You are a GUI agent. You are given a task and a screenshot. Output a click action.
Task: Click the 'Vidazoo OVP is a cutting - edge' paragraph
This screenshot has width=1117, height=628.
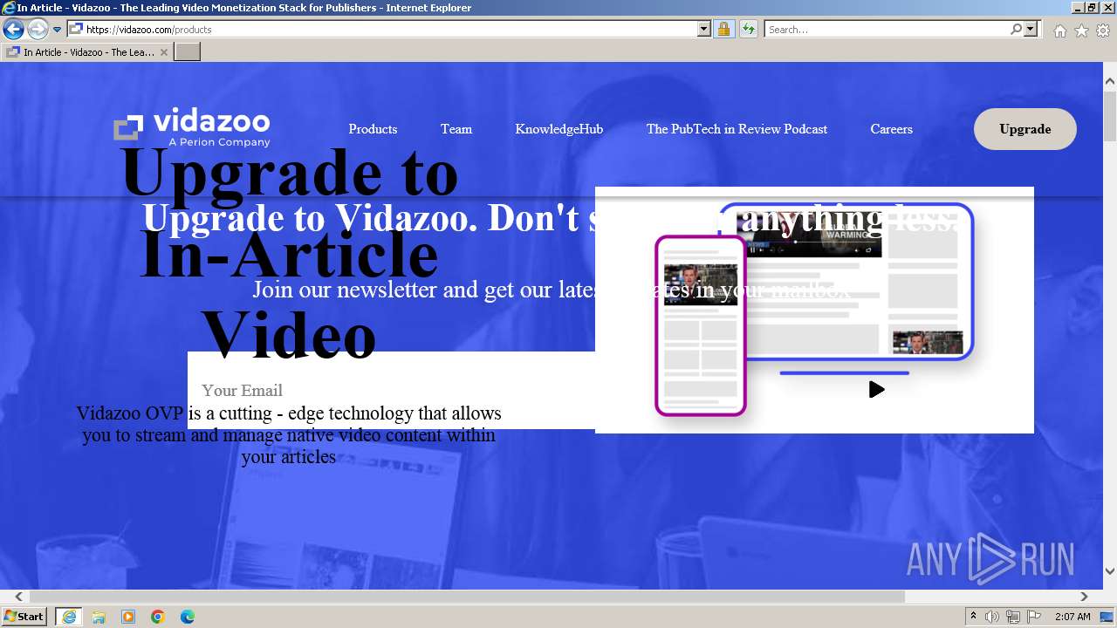[x=289, y=434]
